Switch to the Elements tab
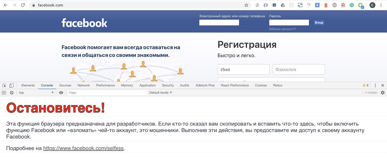The width and height of the screenshot is (387, 157). [28, 85]
